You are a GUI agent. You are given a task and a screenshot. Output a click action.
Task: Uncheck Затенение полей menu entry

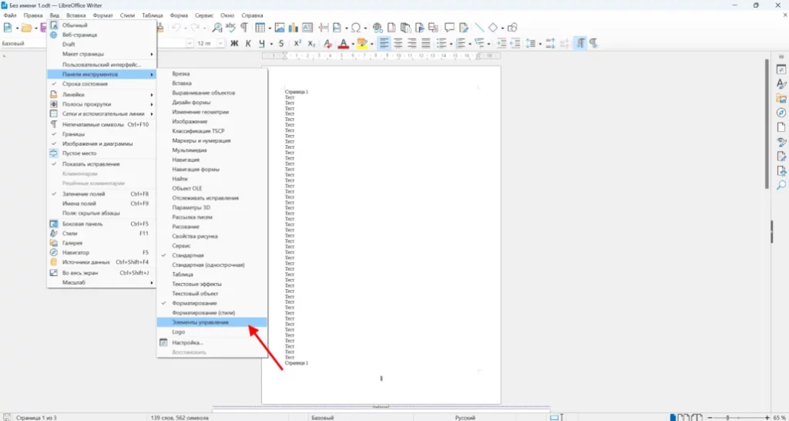pyautogui.click(x=102, y=194)
